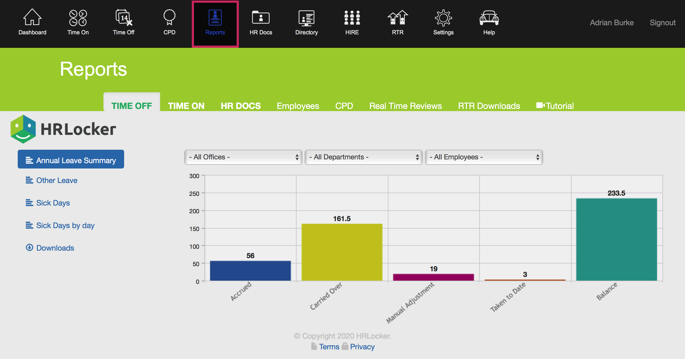Open the All Offices dropdown
The height and width of the screenshot is (359, 685).
(243, 157)
